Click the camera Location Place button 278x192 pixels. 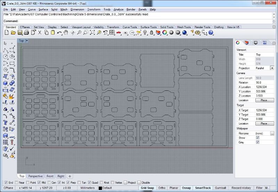pos(265,100)
